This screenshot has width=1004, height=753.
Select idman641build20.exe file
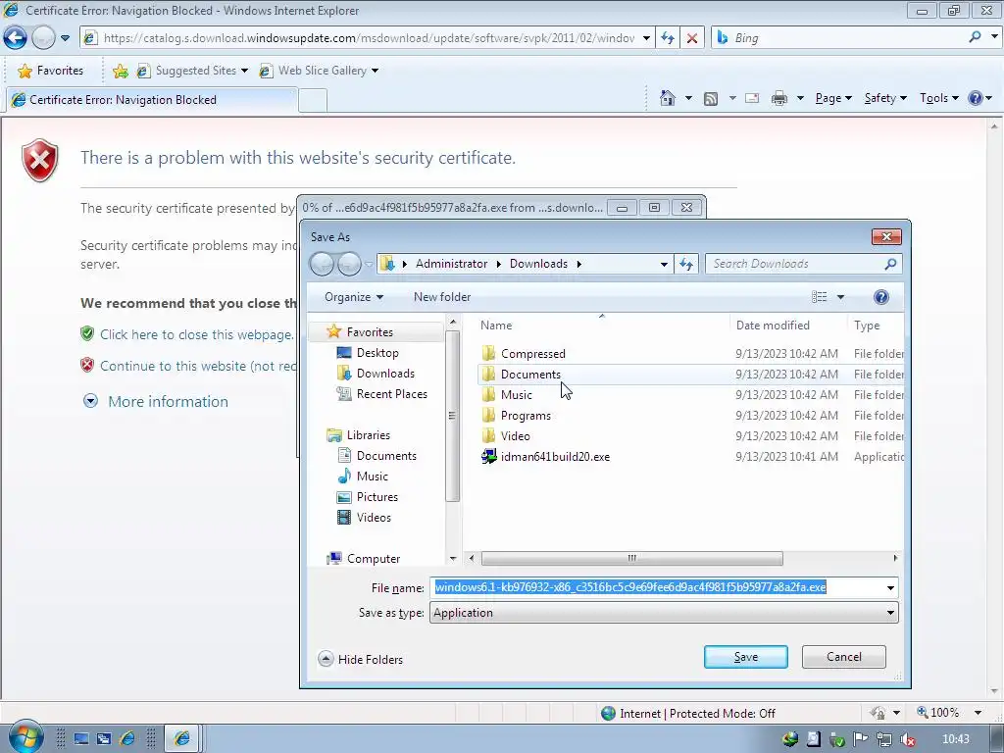555,457
